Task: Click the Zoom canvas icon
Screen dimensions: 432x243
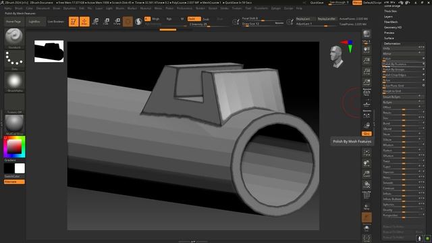Action: 367,61
